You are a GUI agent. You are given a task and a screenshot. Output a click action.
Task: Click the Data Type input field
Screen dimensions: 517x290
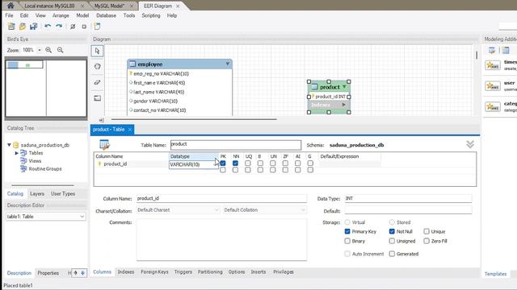[408, 199]
